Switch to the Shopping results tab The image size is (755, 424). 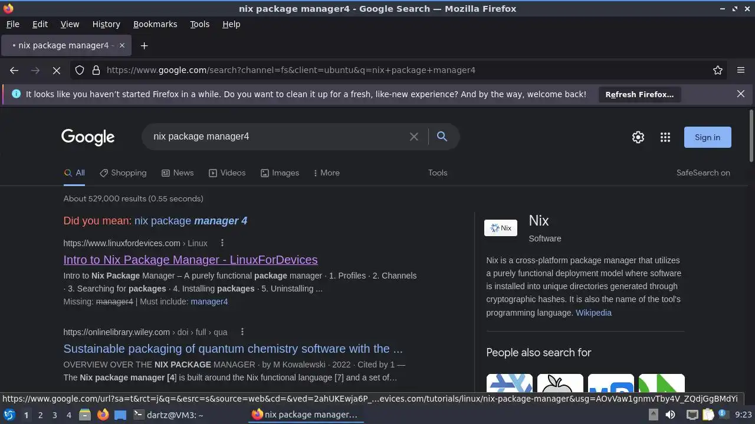pyautogui.click(x=123, y=173)
